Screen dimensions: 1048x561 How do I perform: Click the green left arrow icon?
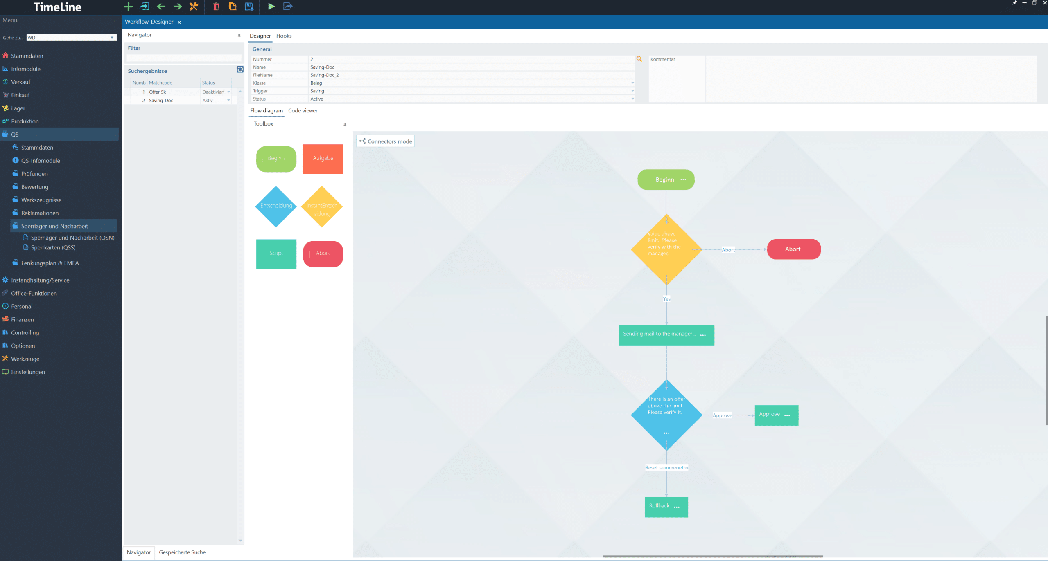[161, 7]
